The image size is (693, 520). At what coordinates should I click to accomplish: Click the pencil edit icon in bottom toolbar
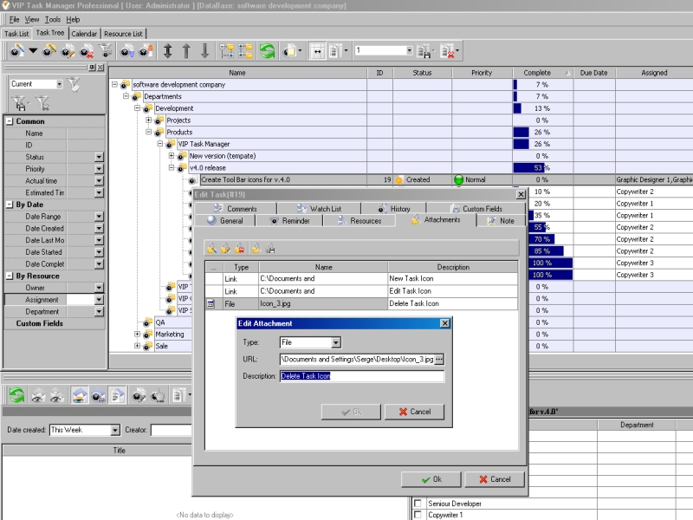(139, 395)
